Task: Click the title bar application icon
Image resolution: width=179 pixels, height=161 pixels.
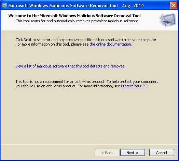Action: (x=4, y=5)
